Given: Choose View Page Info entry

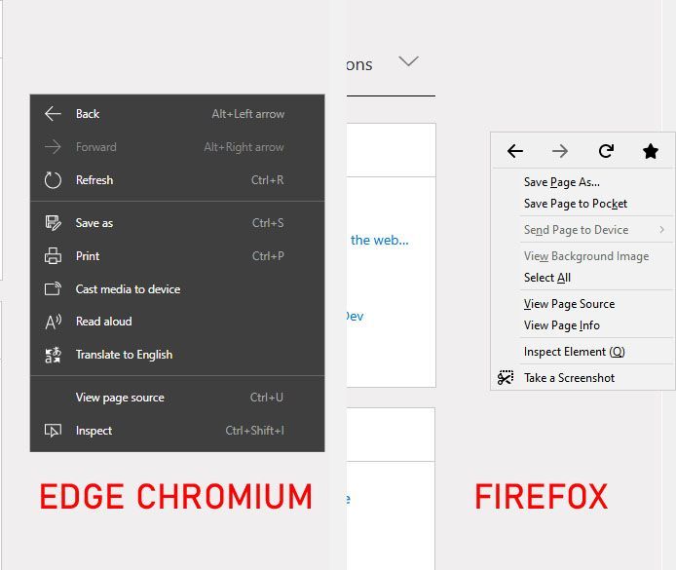Looking at the screenshot, I should click(582, 325).
